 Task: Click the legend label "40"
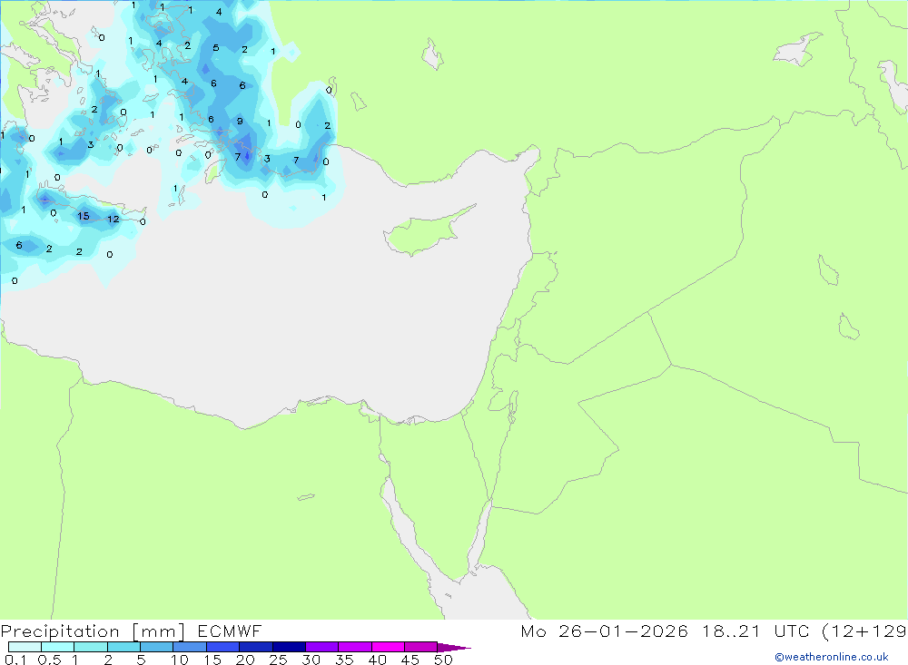pyautogui.click(x=378, y=660)
